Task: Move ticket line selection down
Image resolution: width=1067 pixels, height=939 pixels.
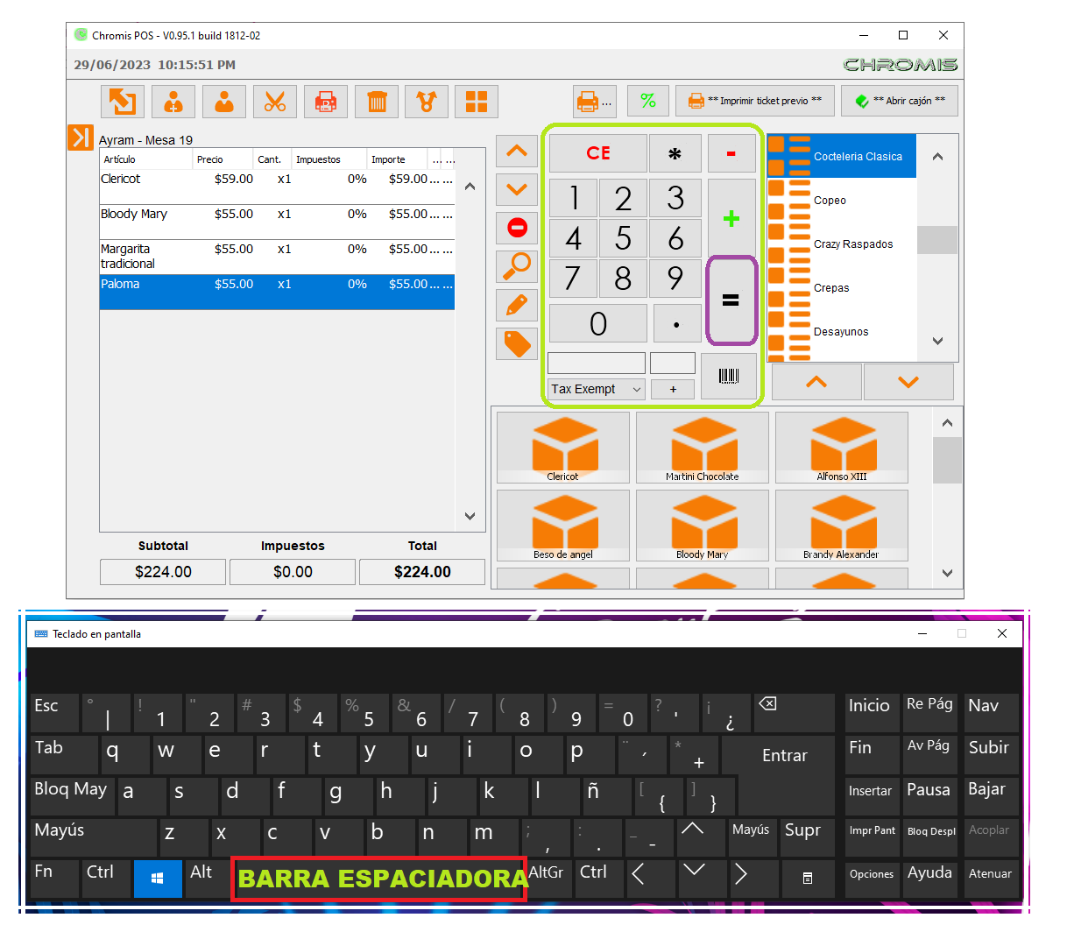Action: tap(517, 189)
